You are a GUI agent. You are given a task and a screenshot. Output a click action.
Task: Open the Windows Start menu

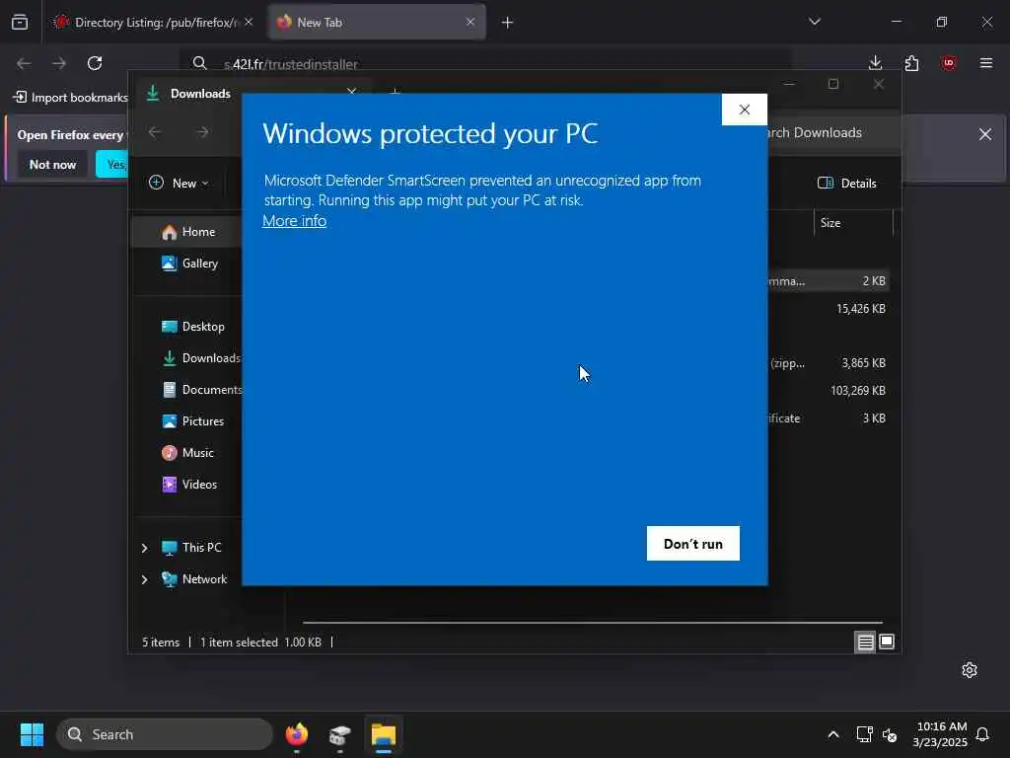pyautogui.click(x=32, y=734)
